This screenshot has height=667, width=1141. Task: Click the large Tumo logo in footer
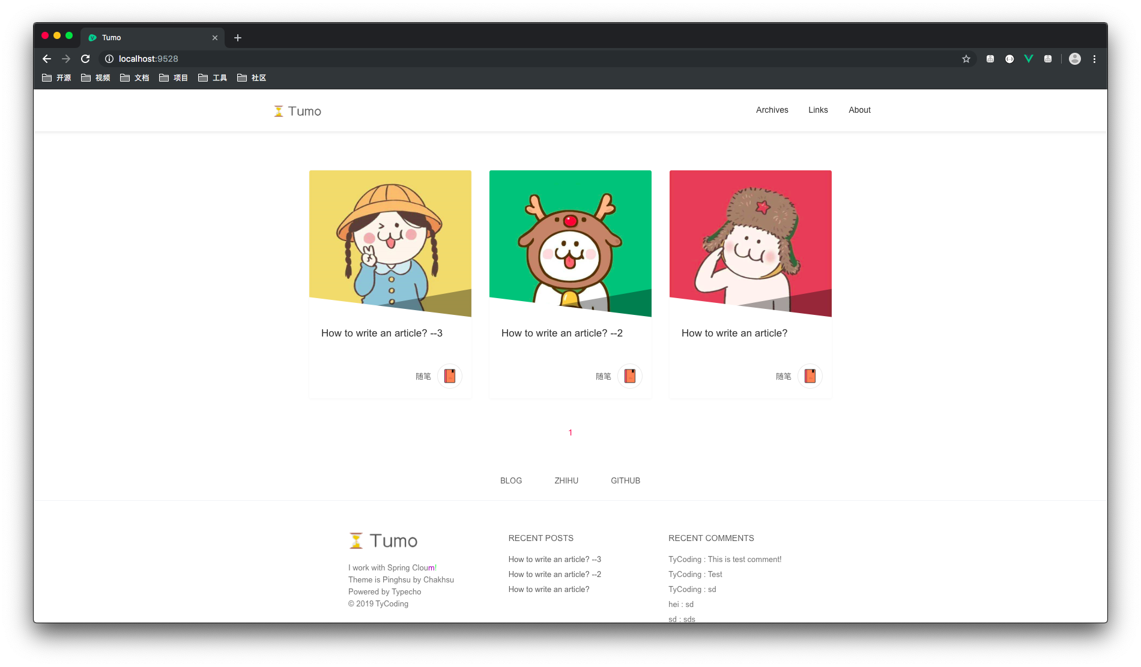(383, 540)
